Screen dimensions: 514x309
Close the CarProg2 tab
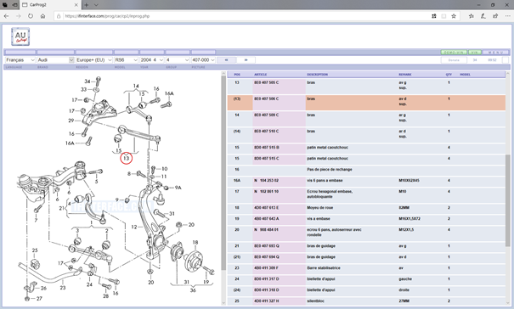pyautogui.click(x=76, y=5)
